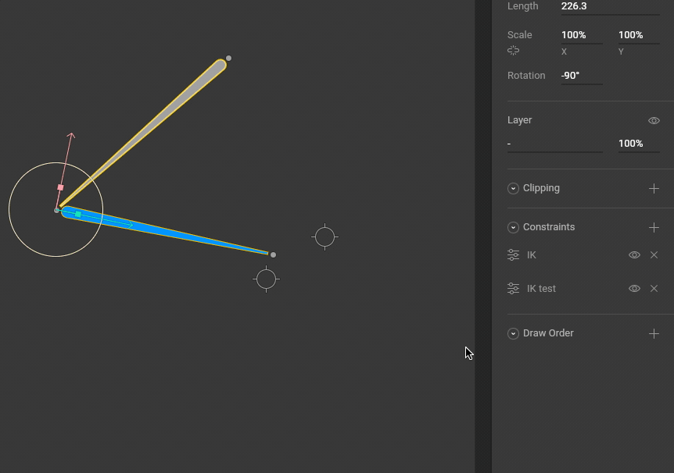Collapse the Clipping section
Screen dimensions: 674x473
point(513,188)
